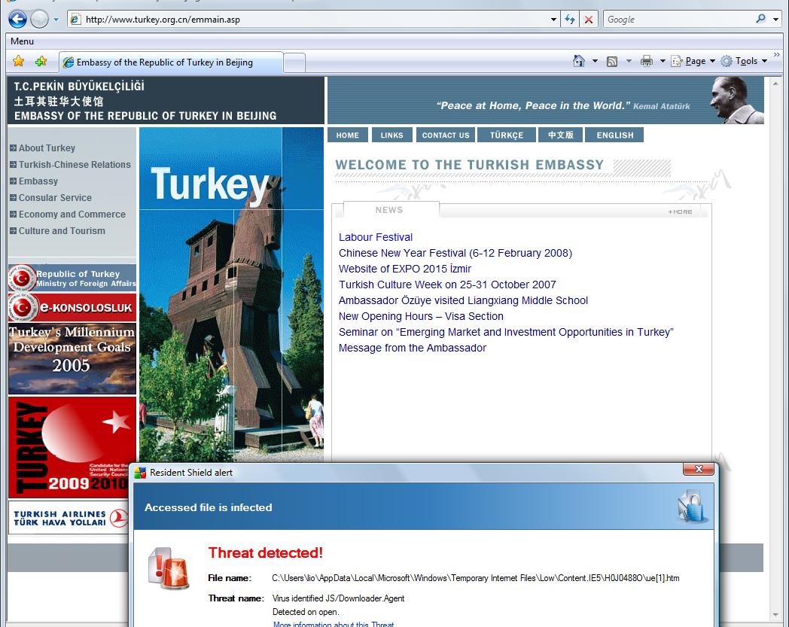Click the page scrollbar down arrow
789x627 pixels.
click(x=775, y=615)
